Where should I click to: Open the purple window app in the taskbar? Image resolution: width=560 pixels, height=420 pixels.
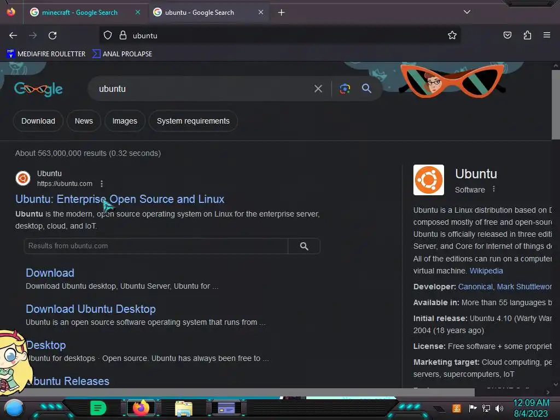tap(226, 408)
